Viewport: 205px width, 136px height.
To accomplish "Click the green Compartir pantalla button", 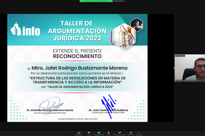I will (99, 133).
